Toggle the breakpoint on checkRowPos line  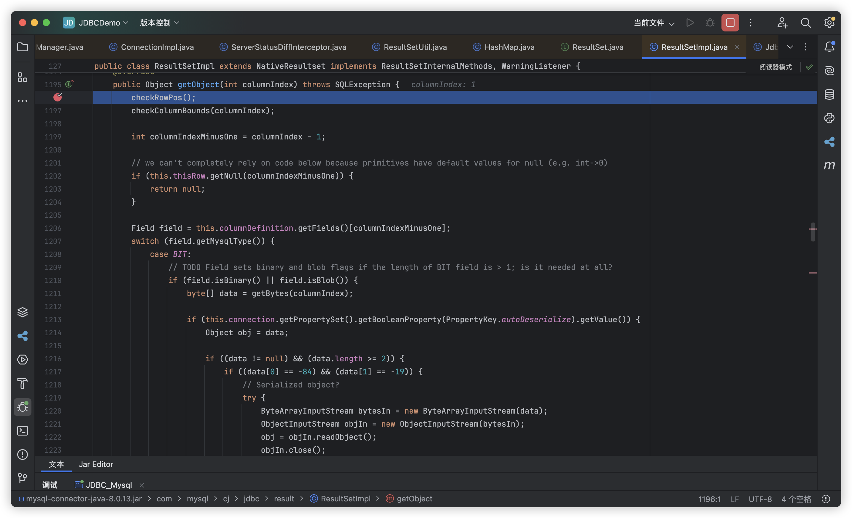[58, 98]
